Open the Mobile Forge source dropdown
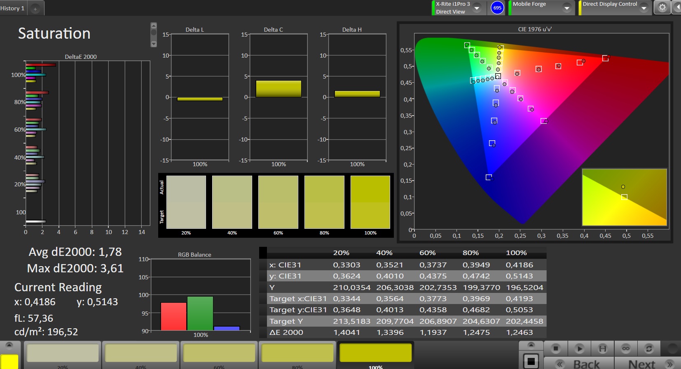This screenshot has height=369, width=681. tap(567, 8)
